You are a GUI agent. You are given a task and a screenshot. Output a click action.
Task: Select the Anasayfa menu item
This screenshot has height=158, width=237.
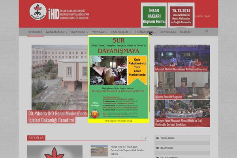coord(36,32)
